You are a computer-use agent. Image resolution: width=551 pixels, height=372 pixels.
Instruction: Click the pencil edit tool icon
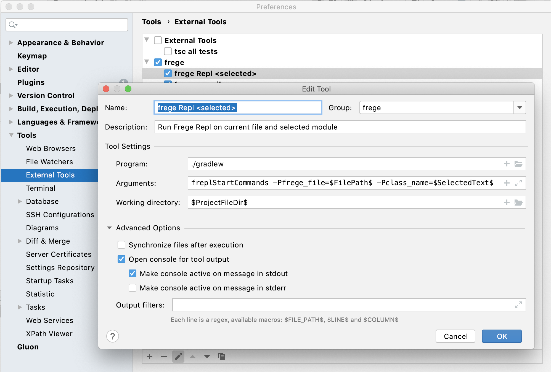pos(178,357)
